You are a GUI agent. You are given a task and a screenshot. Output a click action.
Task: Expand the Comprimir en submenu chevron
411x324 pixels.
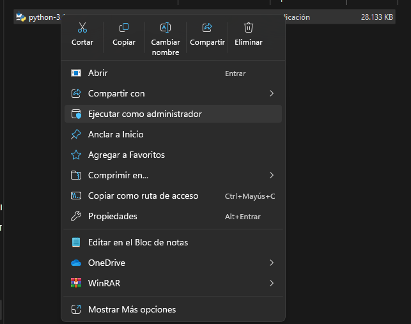[x=272, y=175]
